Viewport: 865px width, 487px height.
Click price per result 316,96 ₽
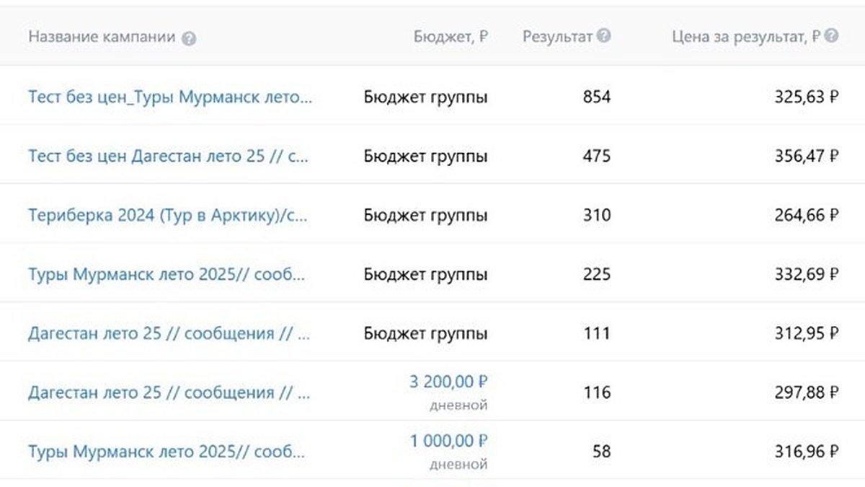(807, 452)
